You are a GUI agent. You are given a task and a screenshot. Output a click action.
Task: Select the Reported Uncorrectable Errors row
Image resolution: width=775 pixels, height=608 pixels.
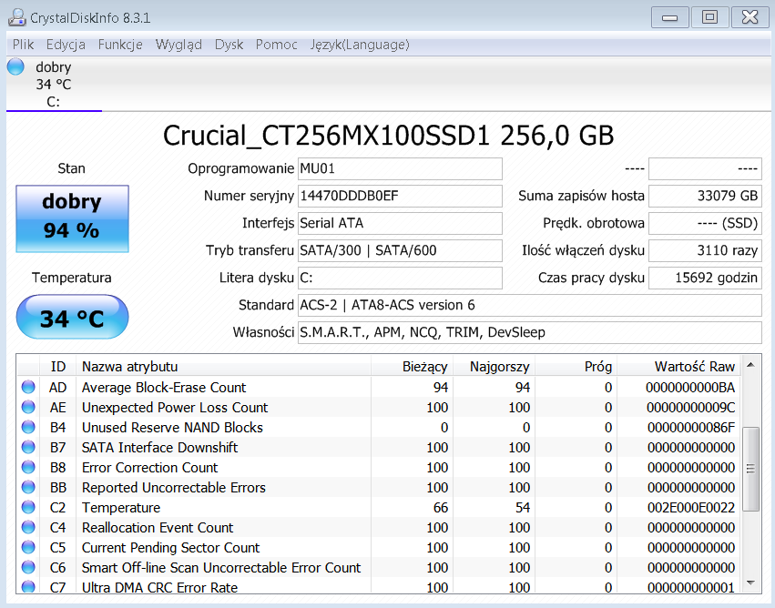pyautogui.click(x=380, y=488)
